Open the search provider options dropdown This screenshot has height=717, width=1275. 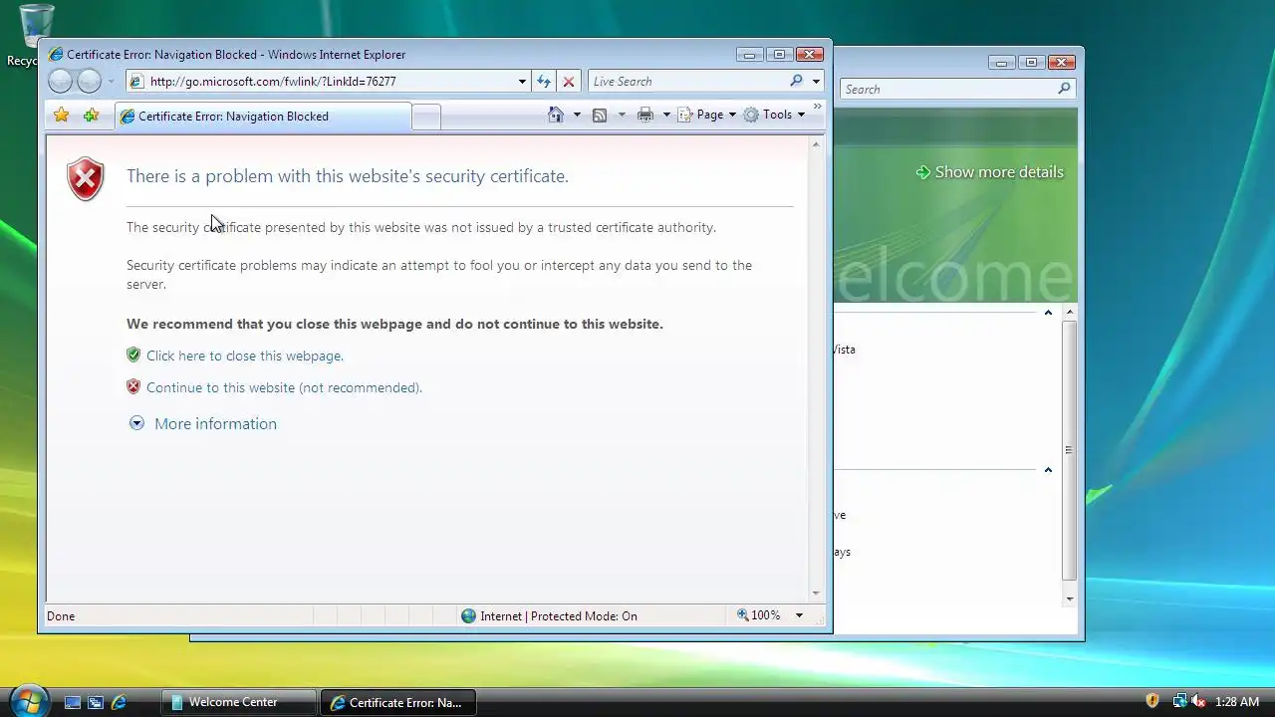click(816, 82)
